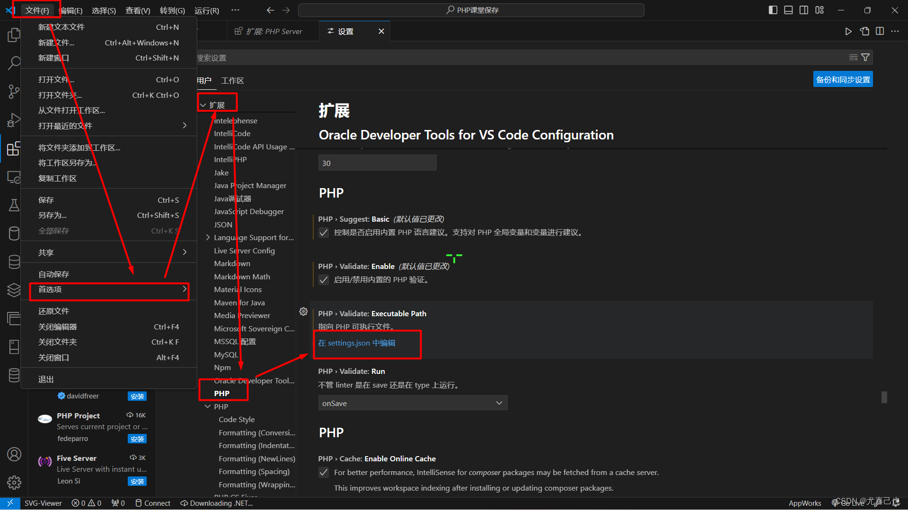
Task: Open Run and Debug view
Action: point(14,120)
